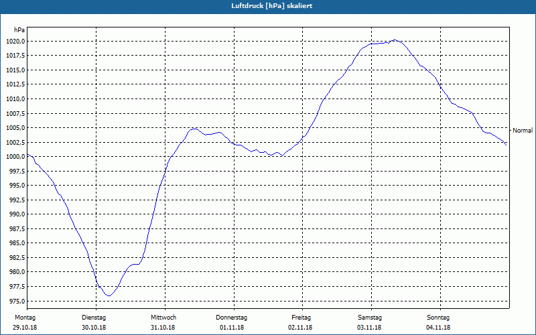Click the 'Luftdruck [hPa] skaliert' chart title

coord(272,6)
